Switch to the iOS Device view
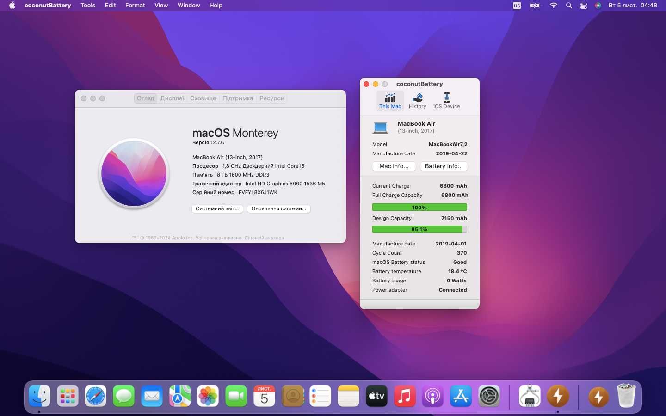The height and width of the screenshot is (416, 666). click(446, 101)
